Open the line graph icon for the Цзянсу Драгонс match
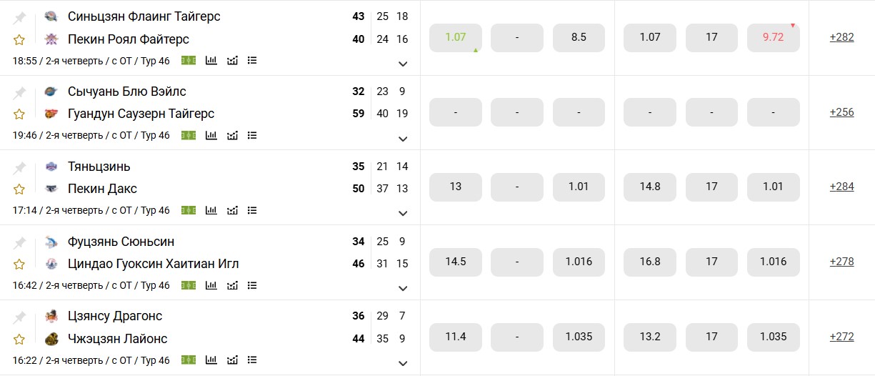The image size is (875, 376). pos(232,360)
